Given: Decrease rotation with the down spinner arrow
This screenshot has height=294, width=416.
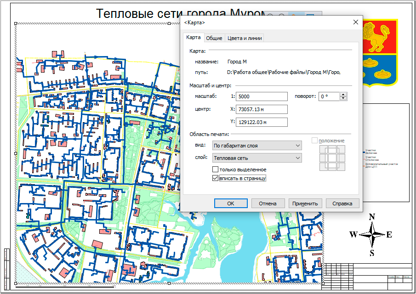Looking at the screenshot, I should (343, 99).
